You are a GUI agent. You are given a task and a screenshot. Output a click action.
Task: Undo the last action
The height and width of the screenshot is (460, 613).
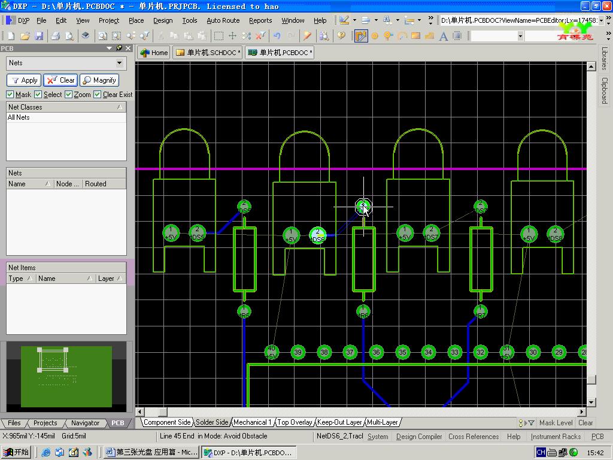tap(277, 36)
